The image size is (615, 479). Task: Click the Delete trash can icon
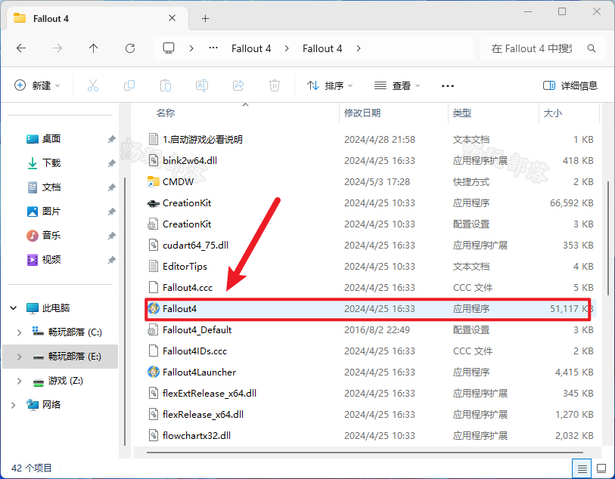(x=274, y=85)
